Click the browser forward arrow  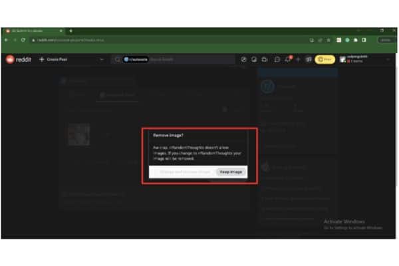point(15,40)
